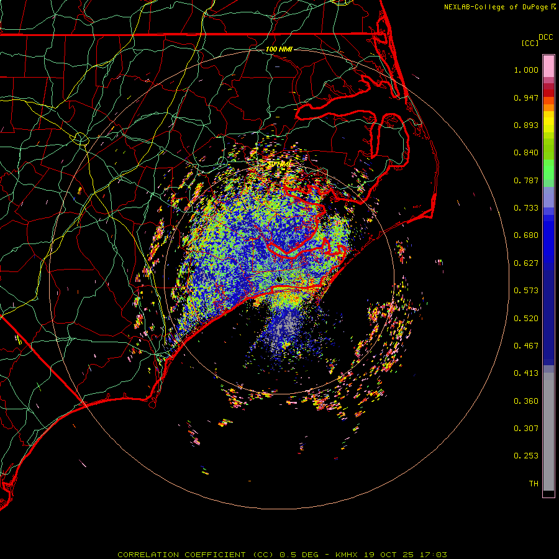Click the 0.947 scale value

[x=526, y=98]
